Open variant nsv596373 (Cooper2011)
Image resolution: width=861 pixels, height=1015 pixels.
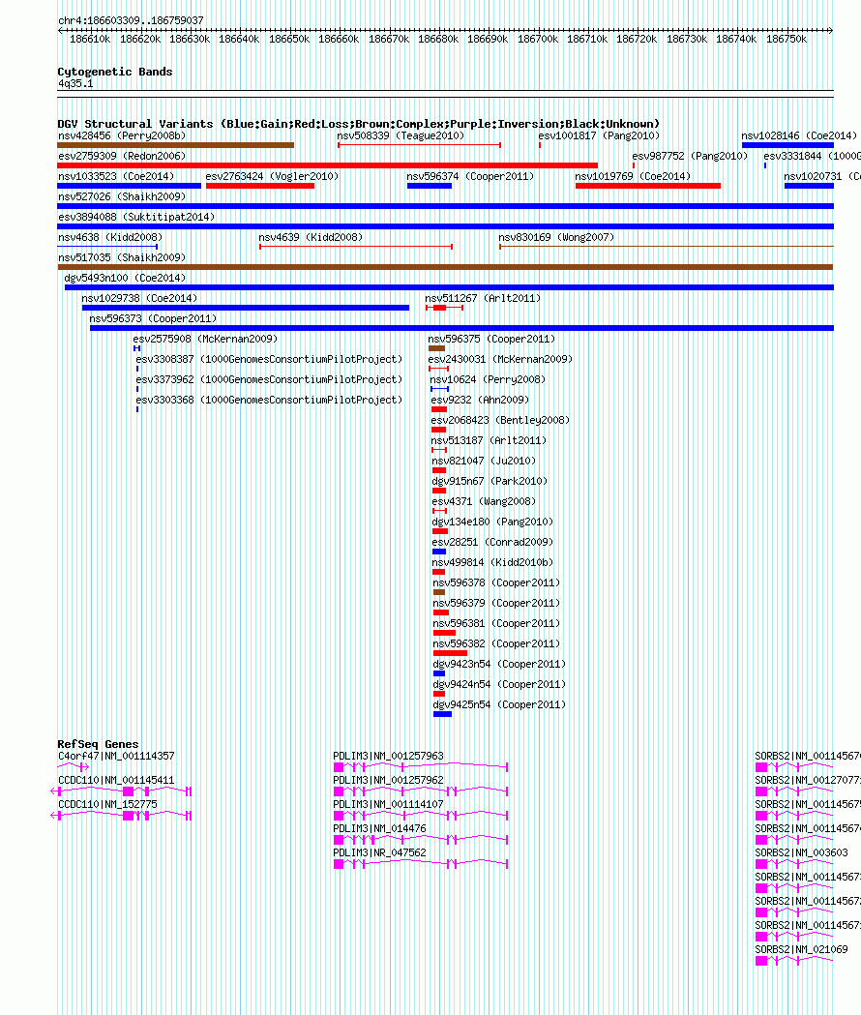point(153,318)
